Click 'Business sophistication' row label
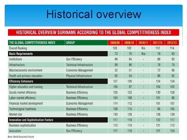This screenshot has height=140, width=187. pos(22,125)
